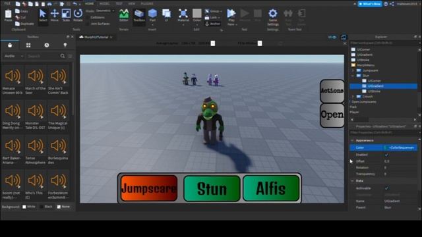This screenshot has height=237, width=422.
Task: Start Play test
Action: click(231, 14)
